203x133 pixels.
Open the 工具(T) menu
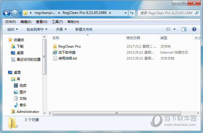click(58, 22)
